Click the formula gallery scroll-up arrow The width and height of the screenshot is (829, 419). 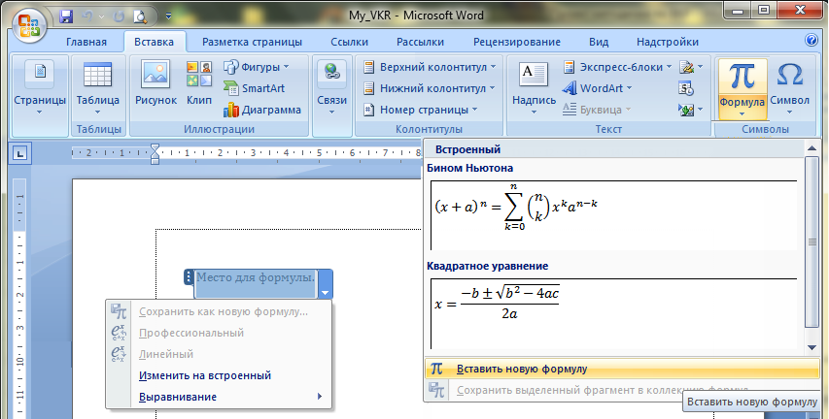coord(812,148)
